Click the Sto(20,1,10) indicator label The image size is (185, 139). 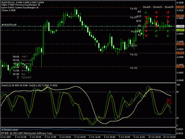[35, 85]
